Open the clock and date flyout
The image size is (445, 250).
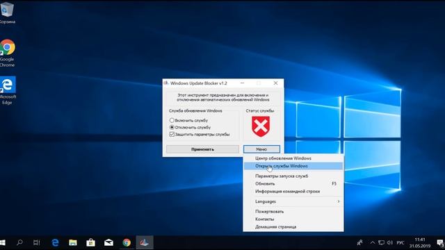click(x=420, y=243)
